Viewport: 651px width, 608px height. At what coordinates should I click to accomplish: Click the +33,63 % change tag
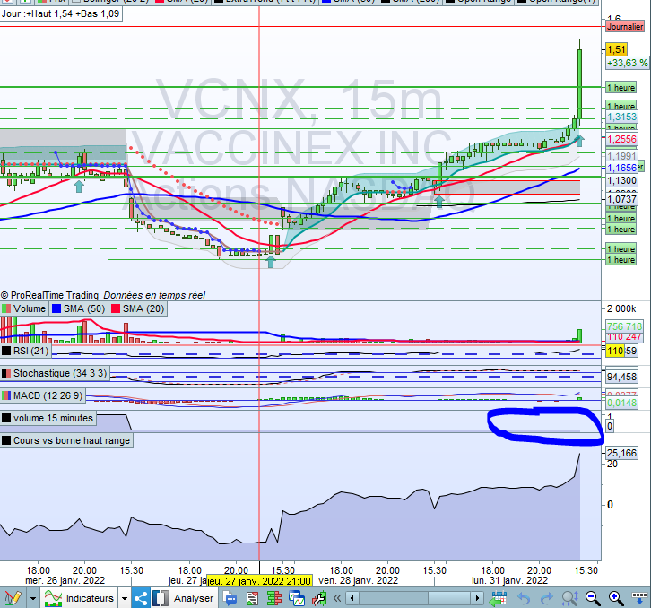tap(627, 63)
